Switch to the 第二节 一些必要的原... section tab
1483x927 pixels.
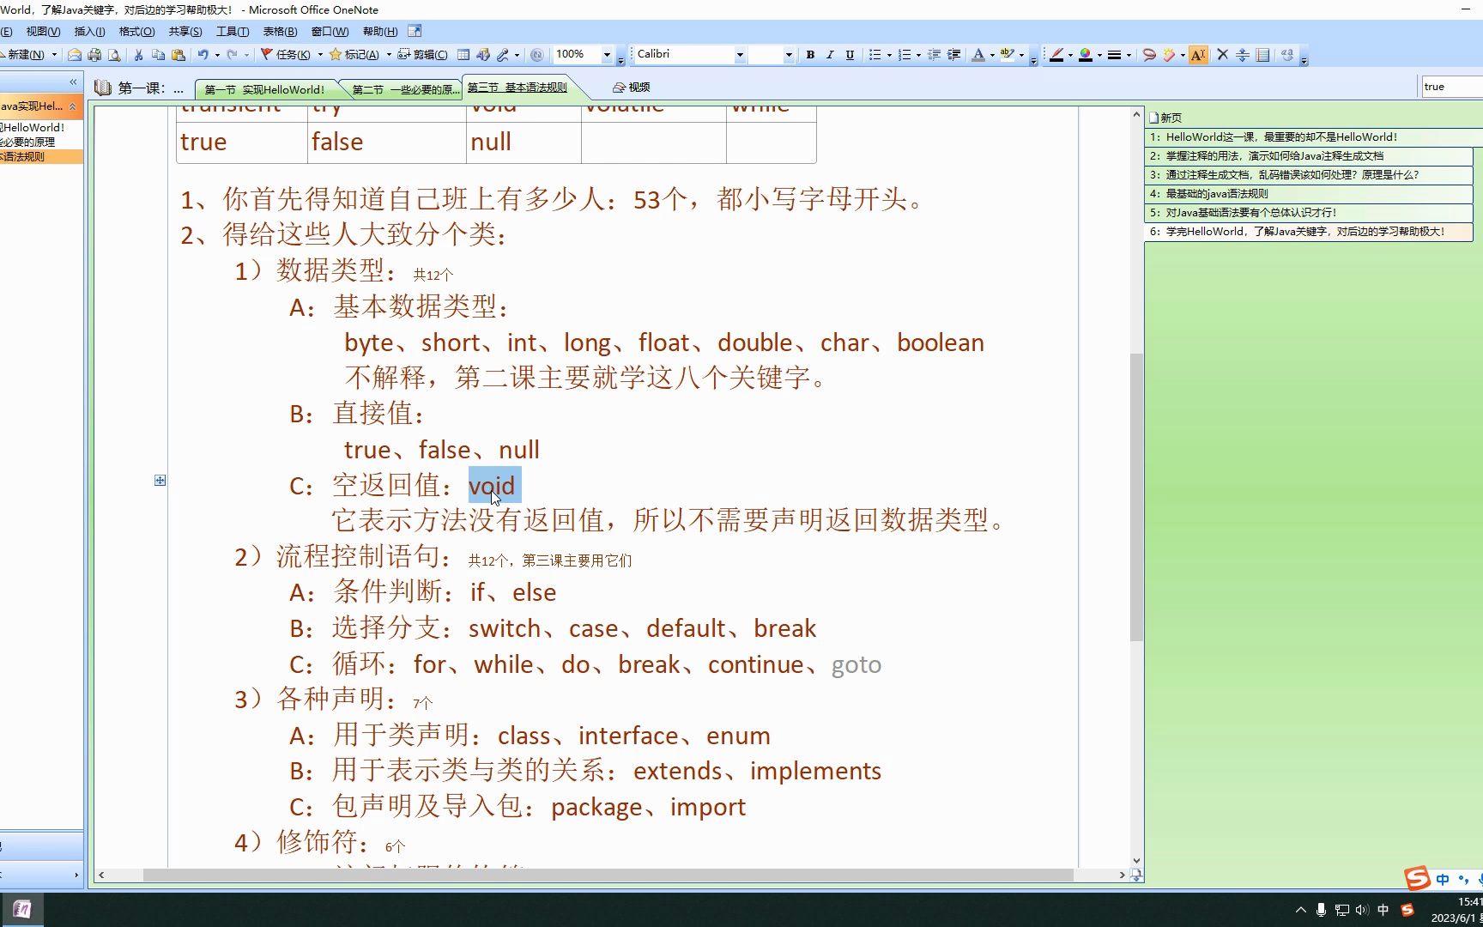(405, 89)
